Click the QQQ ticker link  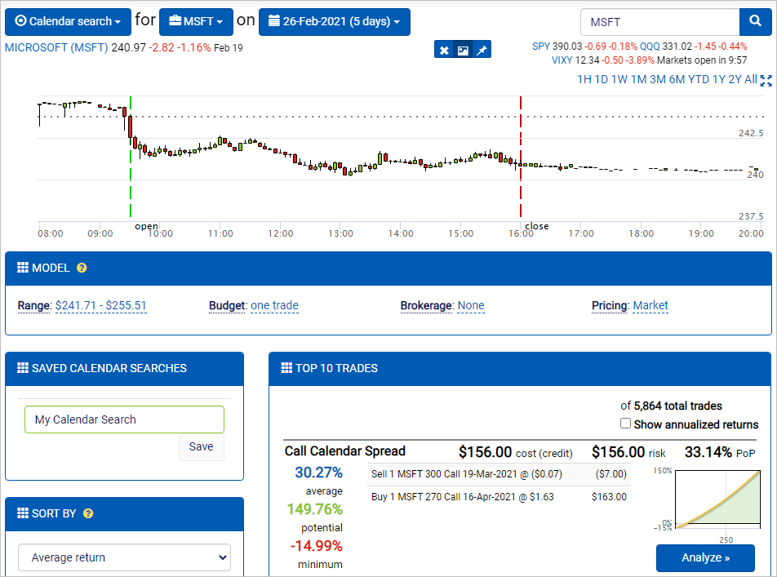pos(650,47)
